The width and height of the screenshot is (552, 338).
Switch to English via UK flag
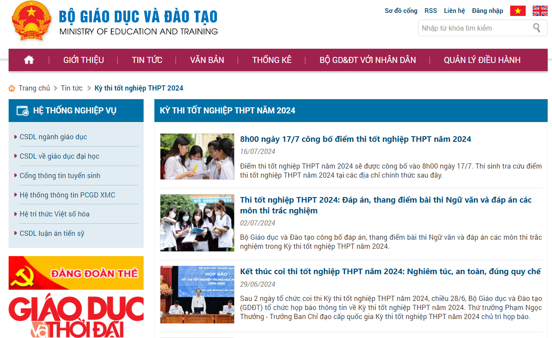[540, 11]
